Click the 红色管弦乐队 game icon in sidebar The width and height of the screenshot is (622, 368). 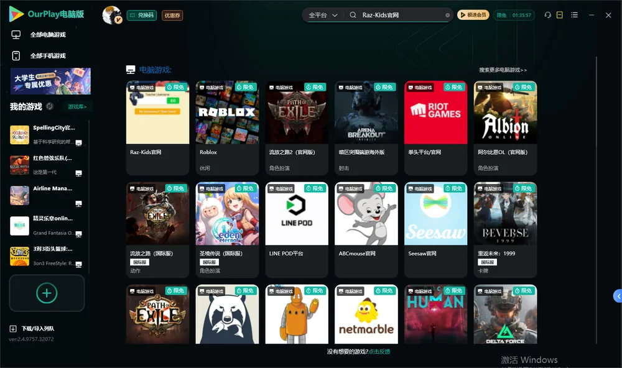point(19,165)
